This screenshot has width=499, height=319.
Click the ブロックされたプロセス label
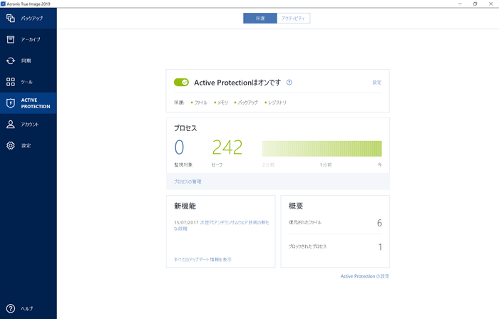[307, 246]
